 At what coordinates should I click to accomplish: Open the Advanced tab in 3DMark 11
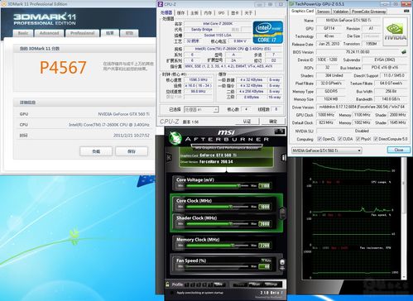click(x=49, y=33)
